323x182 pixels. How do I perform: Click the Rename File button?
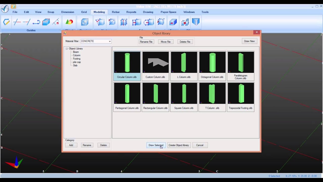click(x=146, y=42)
